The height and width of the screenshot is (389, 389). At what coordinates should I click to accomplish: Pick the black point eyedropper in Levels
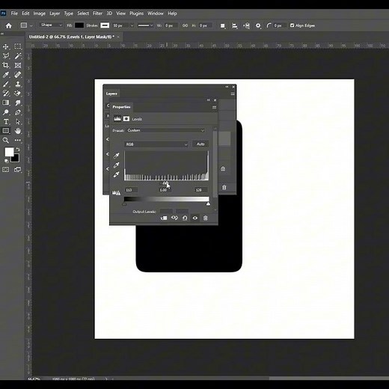(116, 156)
